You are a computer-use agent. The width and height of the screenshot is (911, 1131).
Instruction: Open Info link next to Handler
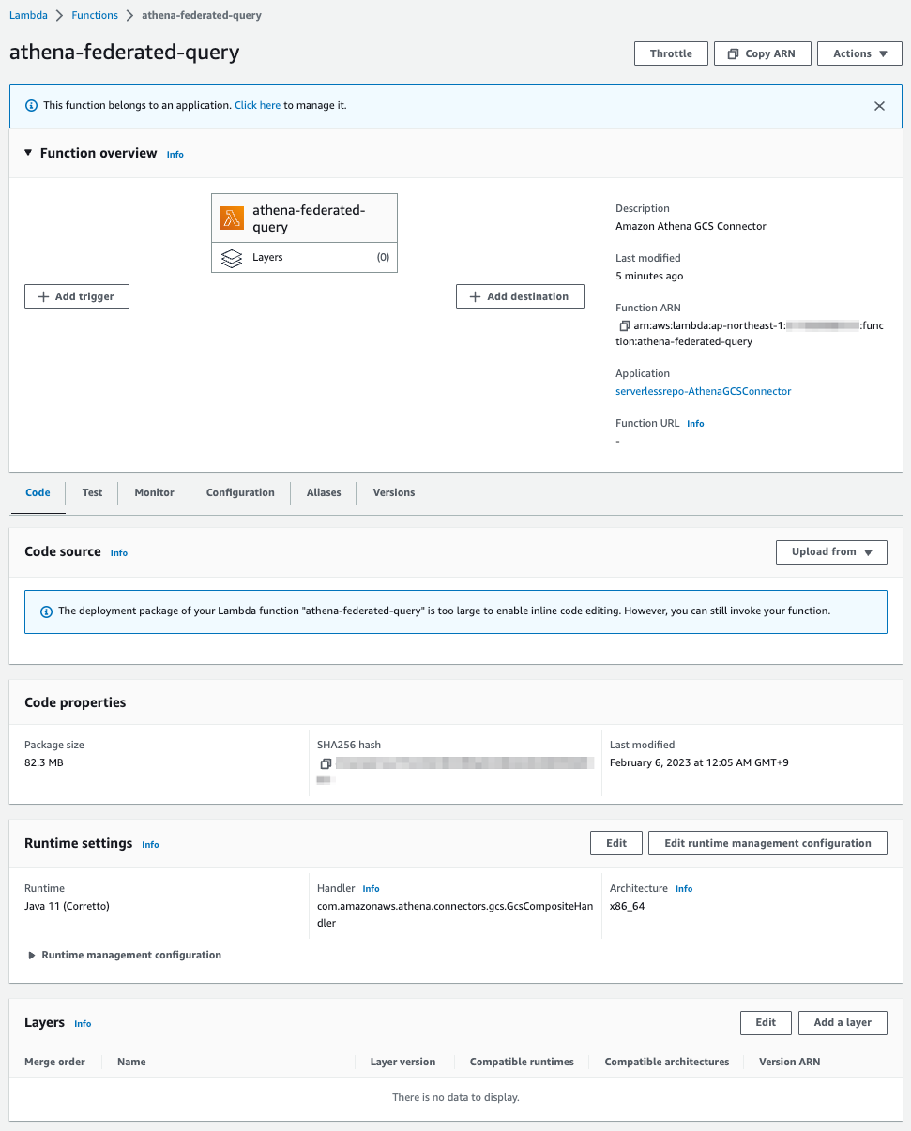pyautogui.click(x=371, y=888)
